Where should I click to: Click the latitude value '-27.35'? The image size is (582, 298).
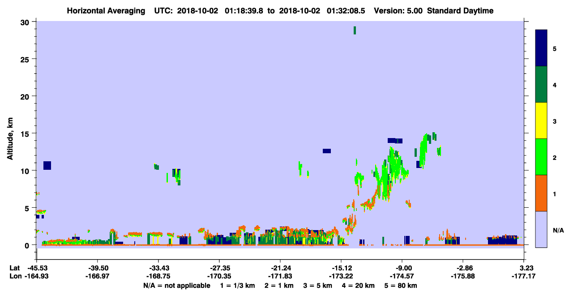219,268
